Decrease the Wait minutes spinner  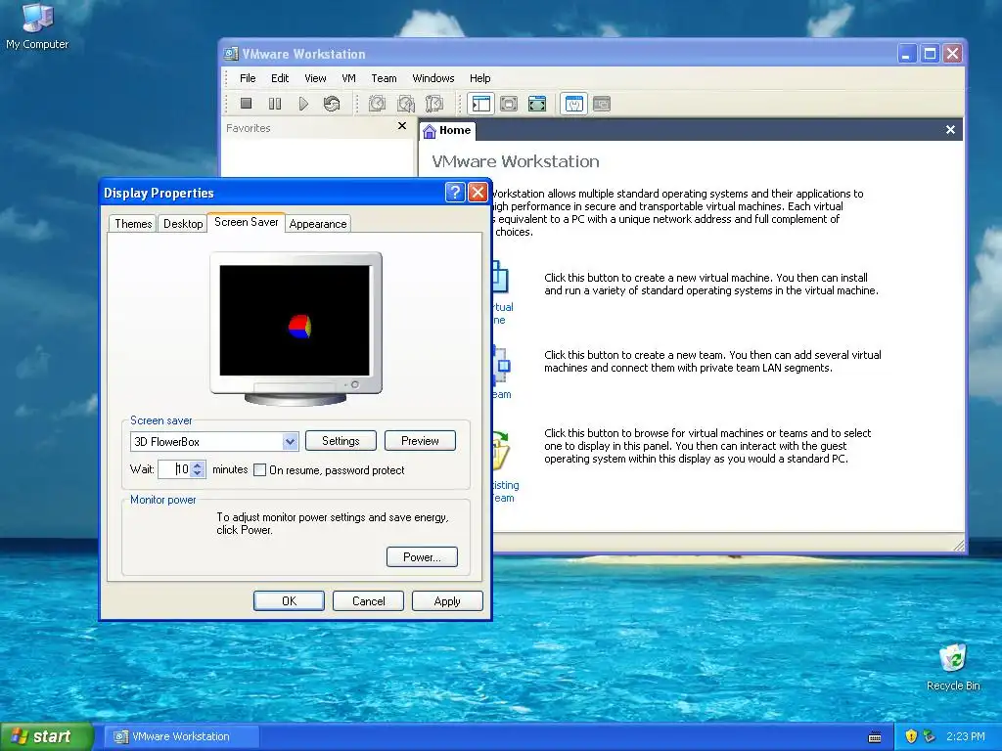coord(198,474)
